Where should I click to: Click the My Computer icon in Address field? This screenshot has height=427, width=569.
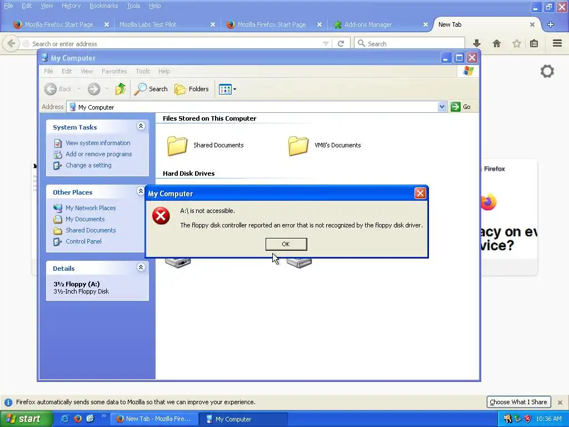point(72,107)
